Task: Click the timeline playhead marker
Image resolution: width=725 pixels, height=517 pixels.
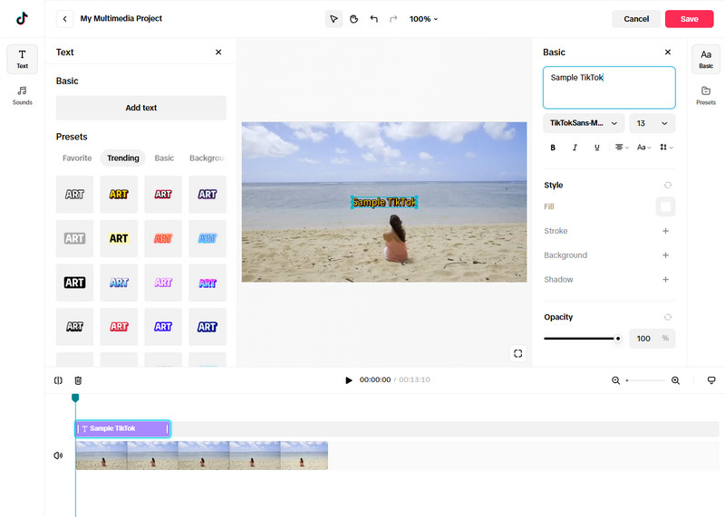Action: (x=75, y=397)
